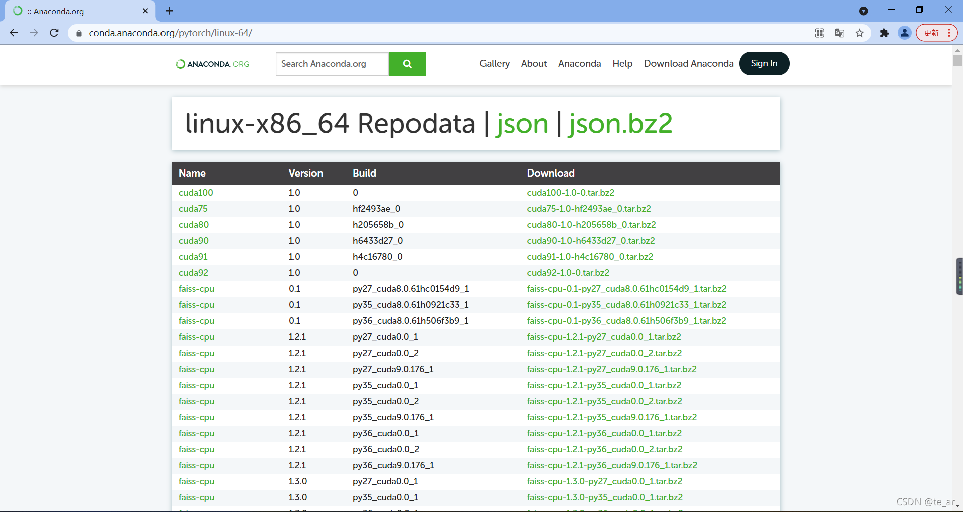Open the About menu item

click(534, 63)
